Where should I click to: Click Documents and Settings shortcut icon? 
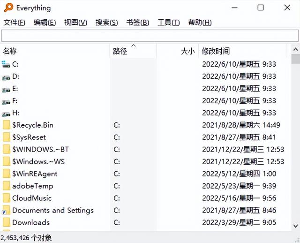6,210
